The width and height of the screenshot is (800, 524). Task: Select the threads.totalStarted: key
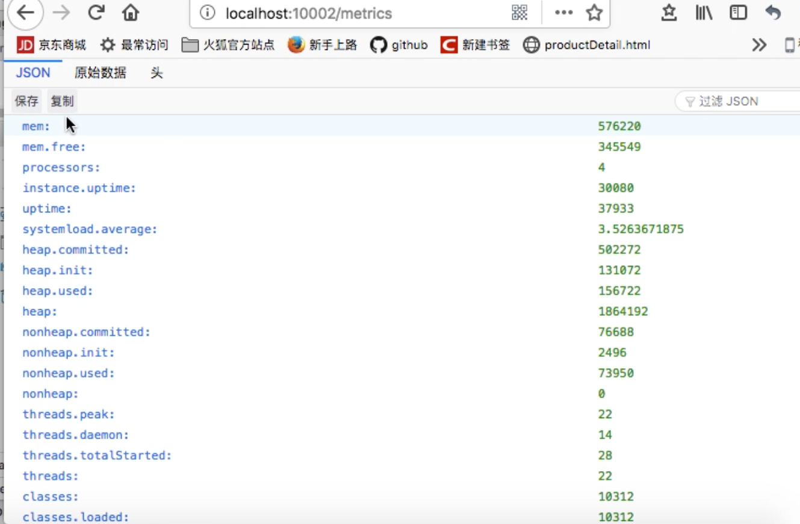pos(97,455)
